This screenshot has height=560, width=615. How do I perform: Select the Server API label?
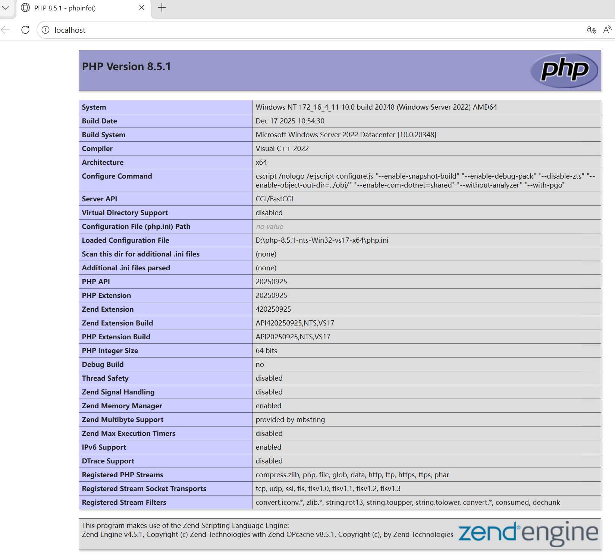pos(100,199)
